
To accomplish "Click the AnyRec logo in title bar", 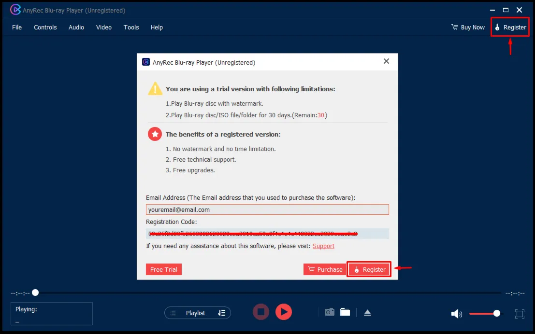I will point(15,10).
